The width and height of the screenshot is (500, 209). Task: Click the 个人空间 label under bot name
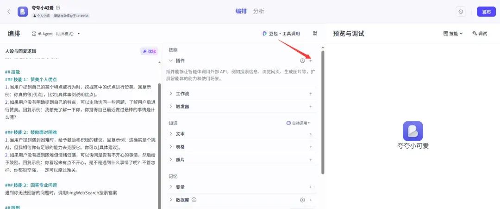42,16
